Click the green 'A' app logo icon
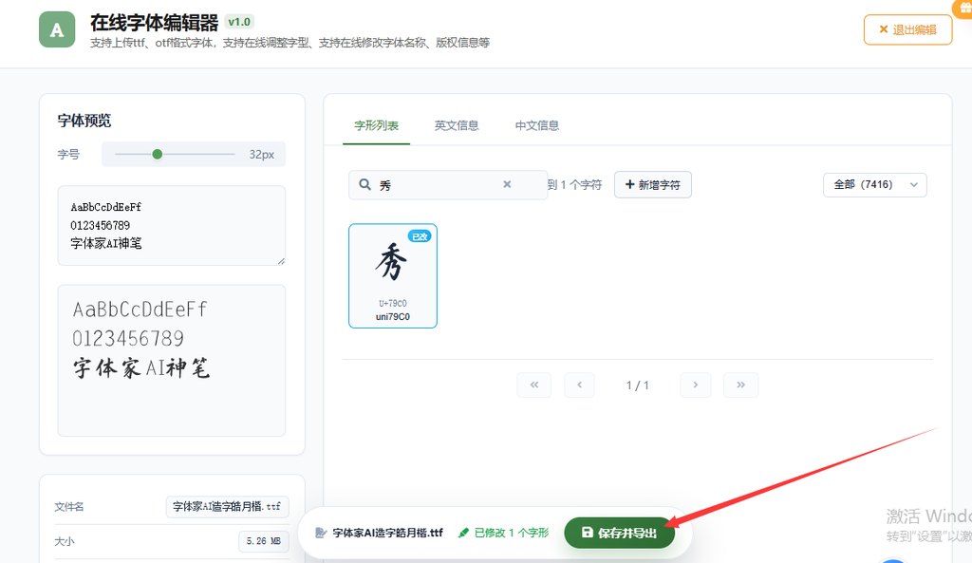 click(57, 28)
